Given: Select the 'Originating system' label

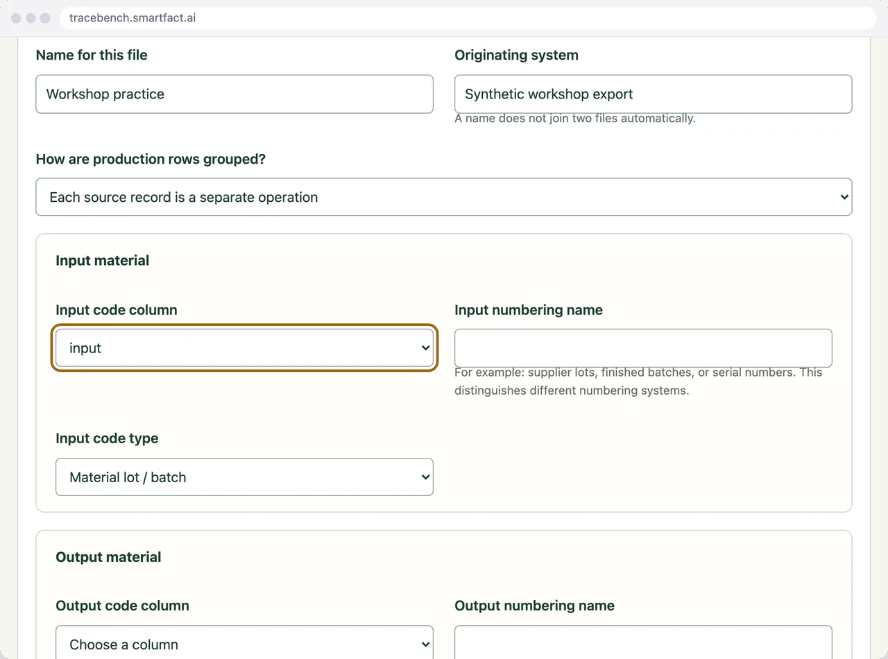Looking at the screenshot, I should (517, 55).
